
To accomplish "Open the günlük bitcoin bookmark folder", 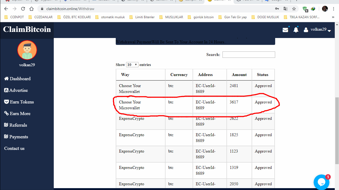I will pos(200,17).
